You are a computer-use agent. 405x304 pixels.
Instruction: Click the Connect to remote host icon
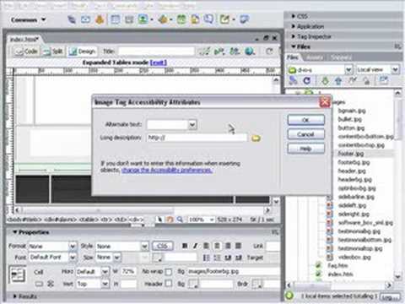pos(293,81)
